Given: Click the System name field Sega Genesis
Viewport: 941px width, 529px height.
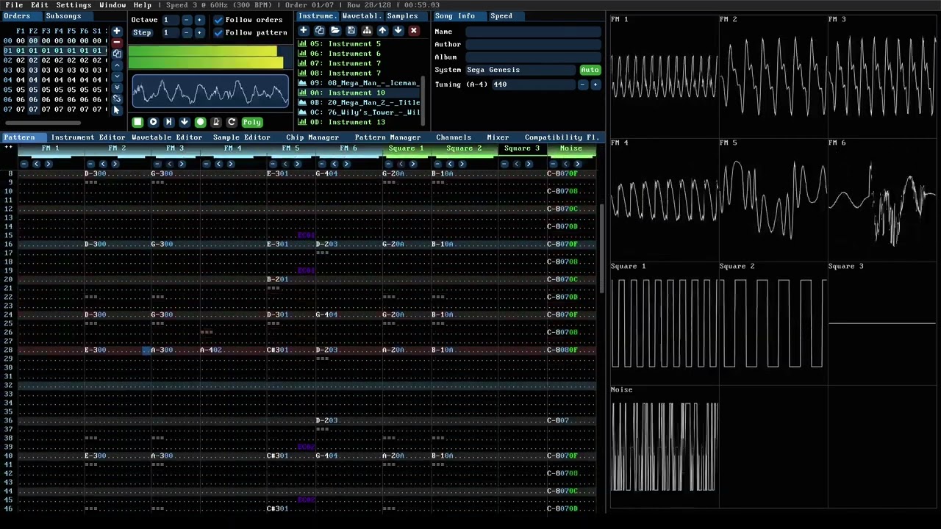Looking at the screenshot, I should point(521,70).
